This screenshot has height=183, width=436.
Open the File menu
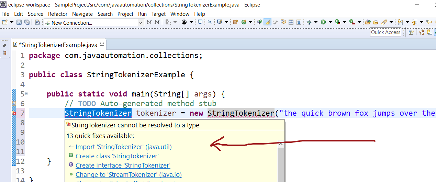coord(5,14)
